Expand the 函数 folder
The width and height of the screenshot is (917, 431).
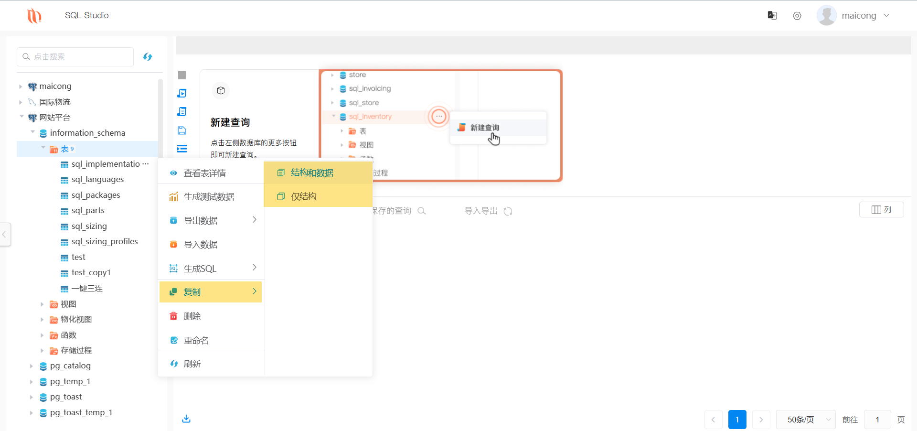[x=42, y=335]
